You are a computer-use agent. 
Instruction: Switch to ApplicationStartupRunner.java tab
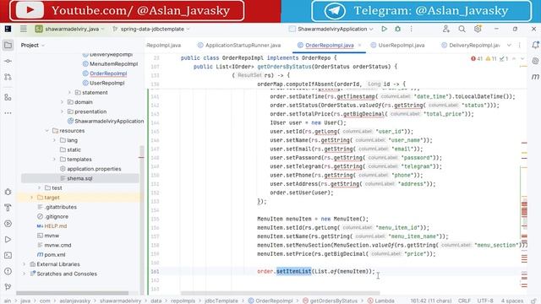coord(239,45)
